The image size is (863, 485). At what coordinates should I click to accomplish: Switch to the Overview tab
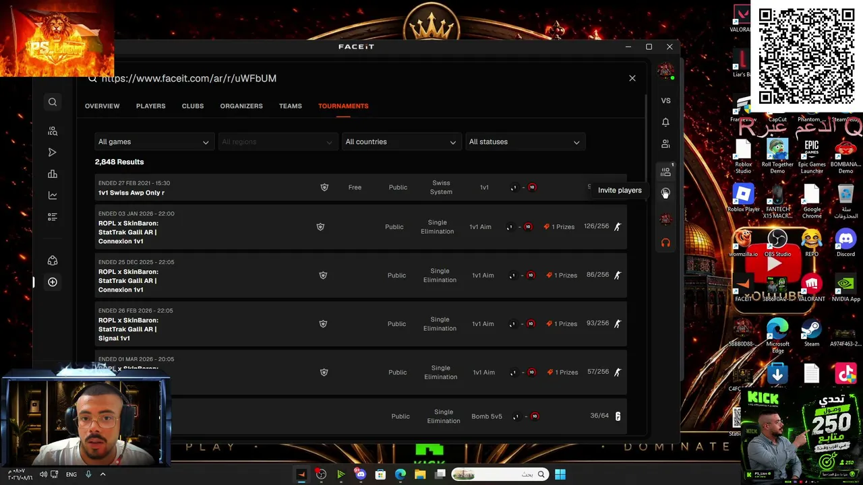tap(102, 106)
